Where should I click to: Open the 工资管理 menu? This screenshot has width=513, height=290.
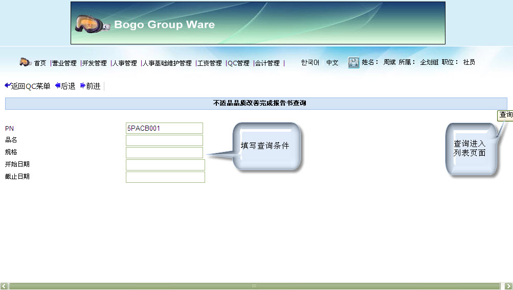pos(209,63)
